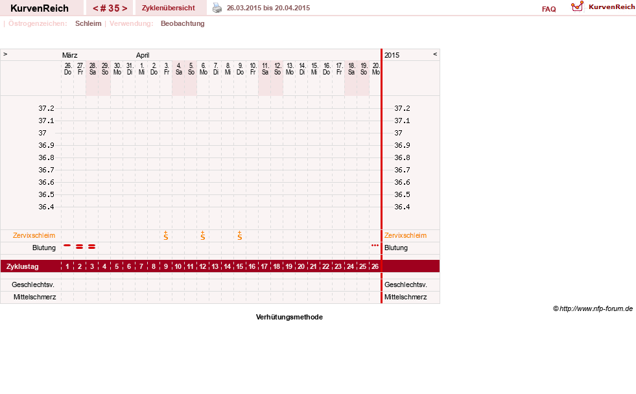Click the left Mittelschmerz row label
The width and height of the screenshot is (636, 394).
tap(35, 297)
